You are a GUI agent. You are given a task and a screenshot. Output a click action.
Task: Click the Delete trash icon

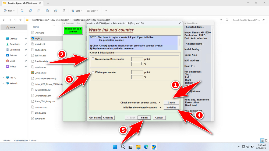pyautogui.click(x=64, y=11)
